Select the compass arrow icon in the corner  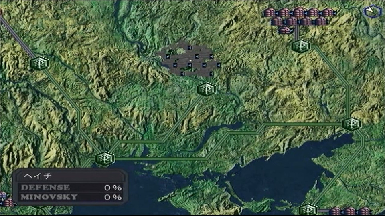tap(372, 11)
